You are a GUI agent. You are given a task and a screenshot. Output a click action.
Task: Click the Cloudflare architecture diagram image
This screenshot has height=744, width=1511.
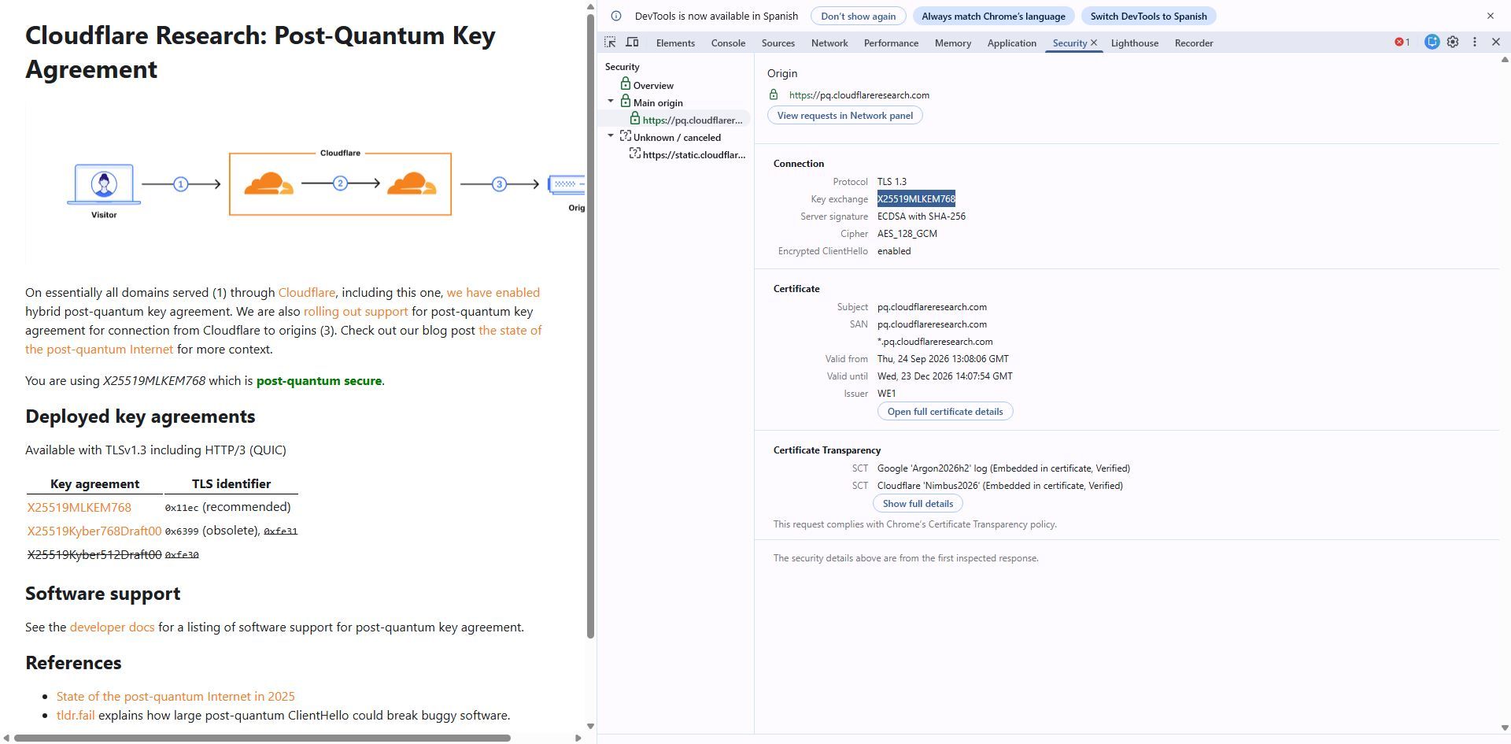click(x=305, y=184)
